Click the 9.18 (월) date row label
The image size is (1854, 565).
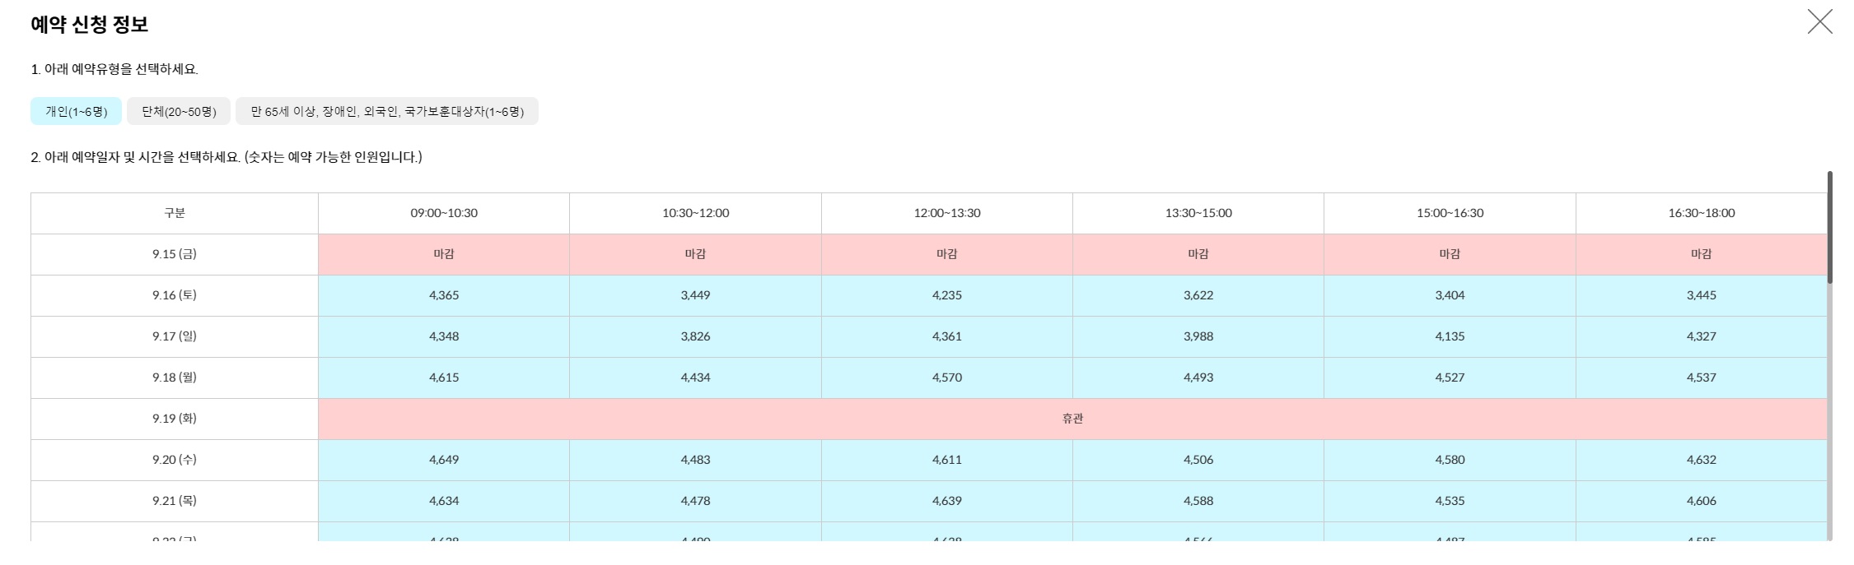(x=175, y=377)
